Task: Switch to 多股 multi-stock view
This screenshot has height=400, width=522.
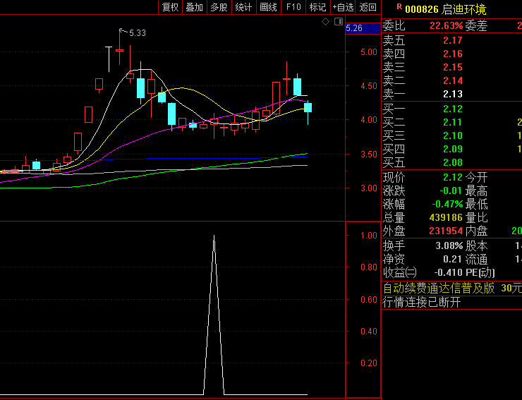Action: point(219,7)
